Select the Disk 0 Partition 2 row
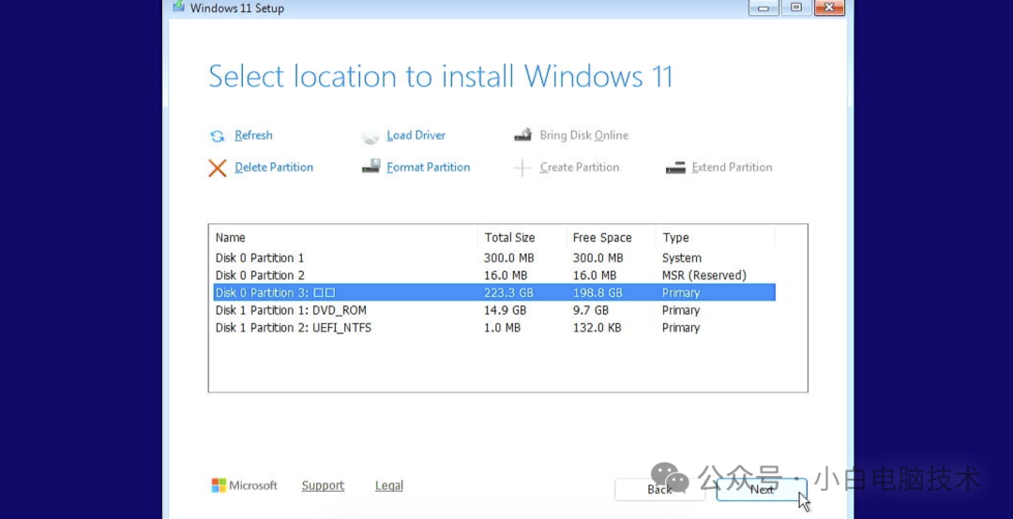The image size is (1013, 519). (494, 275)
